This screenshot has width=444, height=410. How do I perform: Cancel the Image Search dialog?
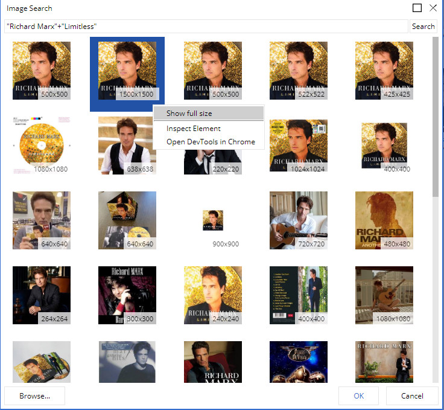coord(412,396)
